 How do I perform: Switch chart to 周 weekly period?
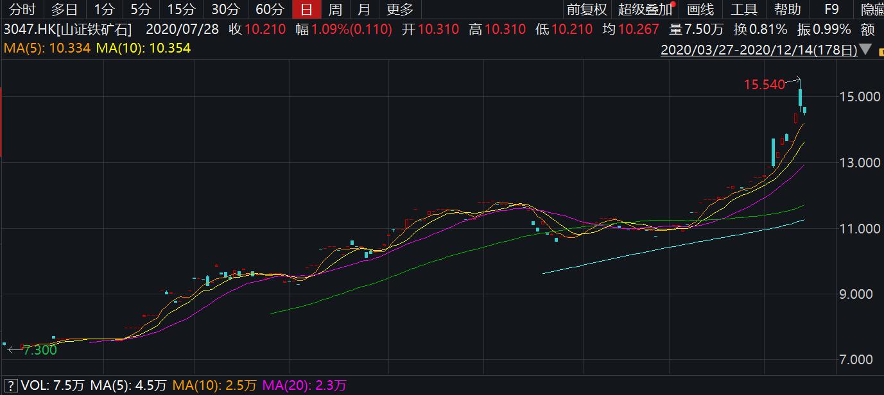(335, 9)
